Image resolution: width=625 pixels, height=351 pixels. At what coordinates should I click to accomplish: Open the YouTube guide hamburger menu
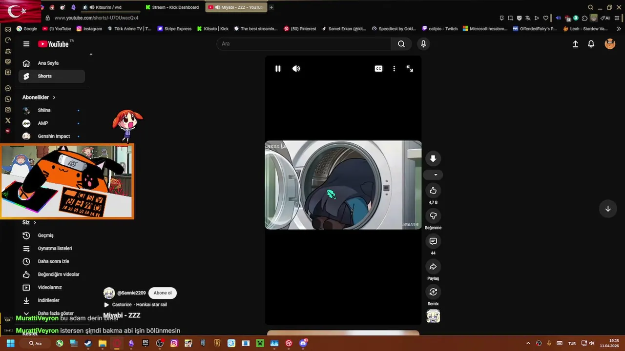(26, 44)
